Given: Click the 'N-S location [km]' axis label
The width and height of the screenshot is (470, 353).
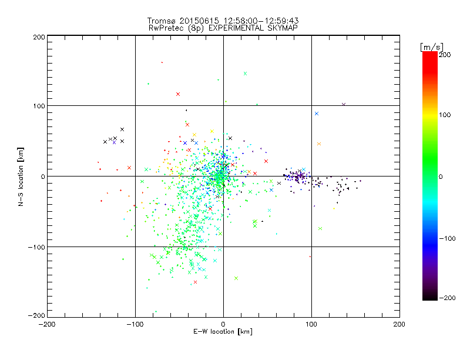Looking at the screenshot, I should pos(21,176).
